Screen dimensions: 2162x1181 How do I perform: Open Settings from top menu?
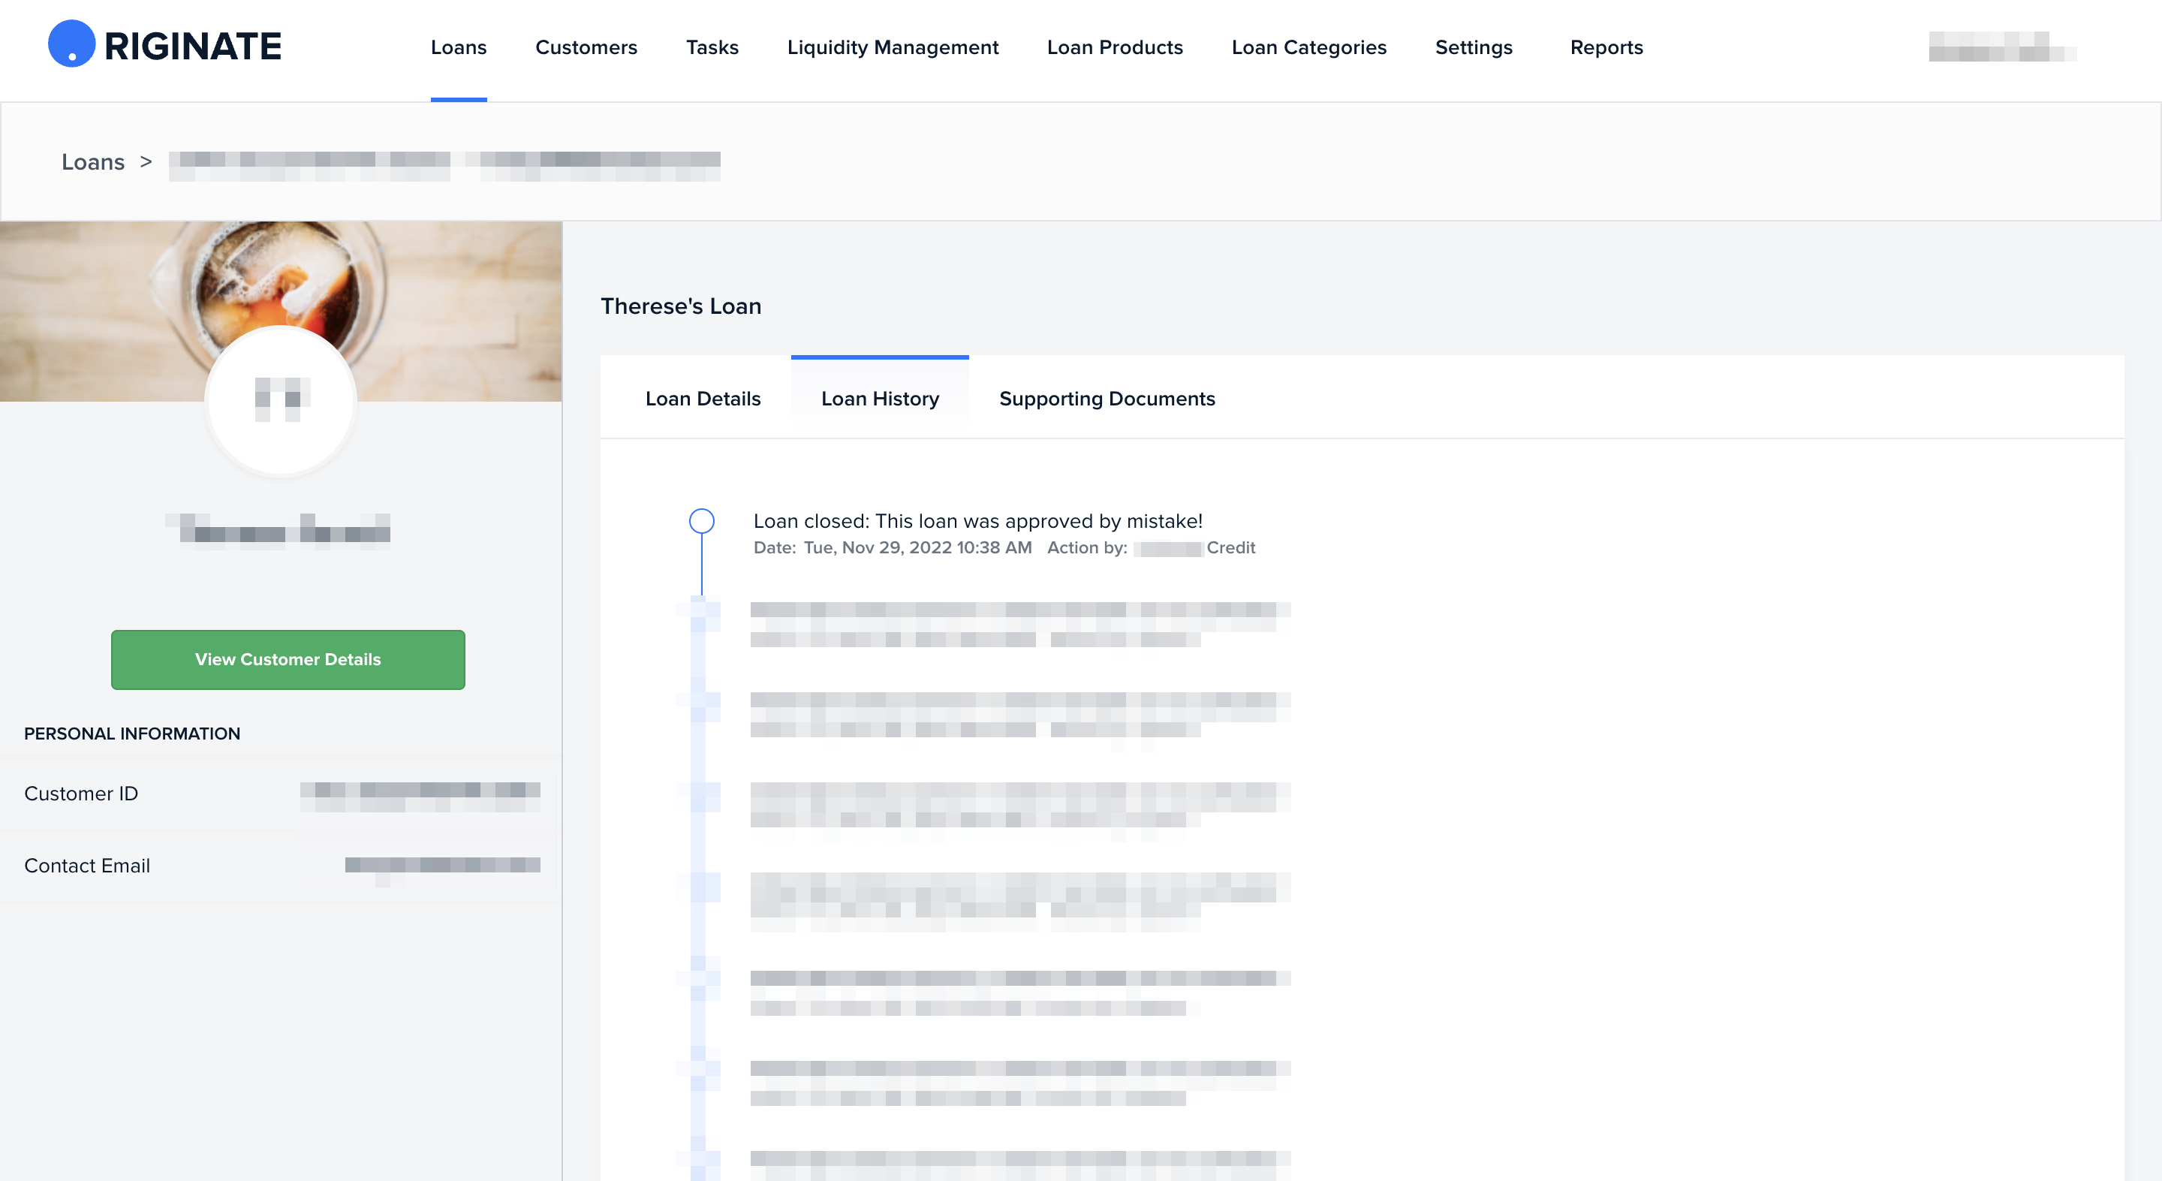tap(1473, 48)
